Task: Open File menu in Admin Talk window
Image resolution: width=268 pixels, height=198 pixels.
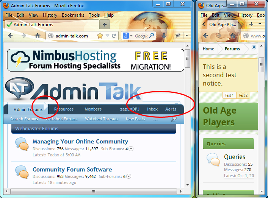Action: 9,15
